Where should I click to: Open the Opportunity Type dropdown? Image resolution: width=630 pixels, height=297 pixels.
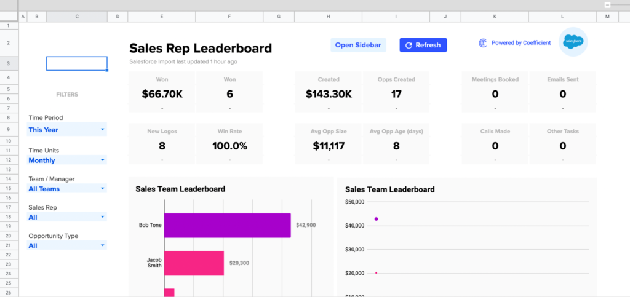[x=102, y=245]
